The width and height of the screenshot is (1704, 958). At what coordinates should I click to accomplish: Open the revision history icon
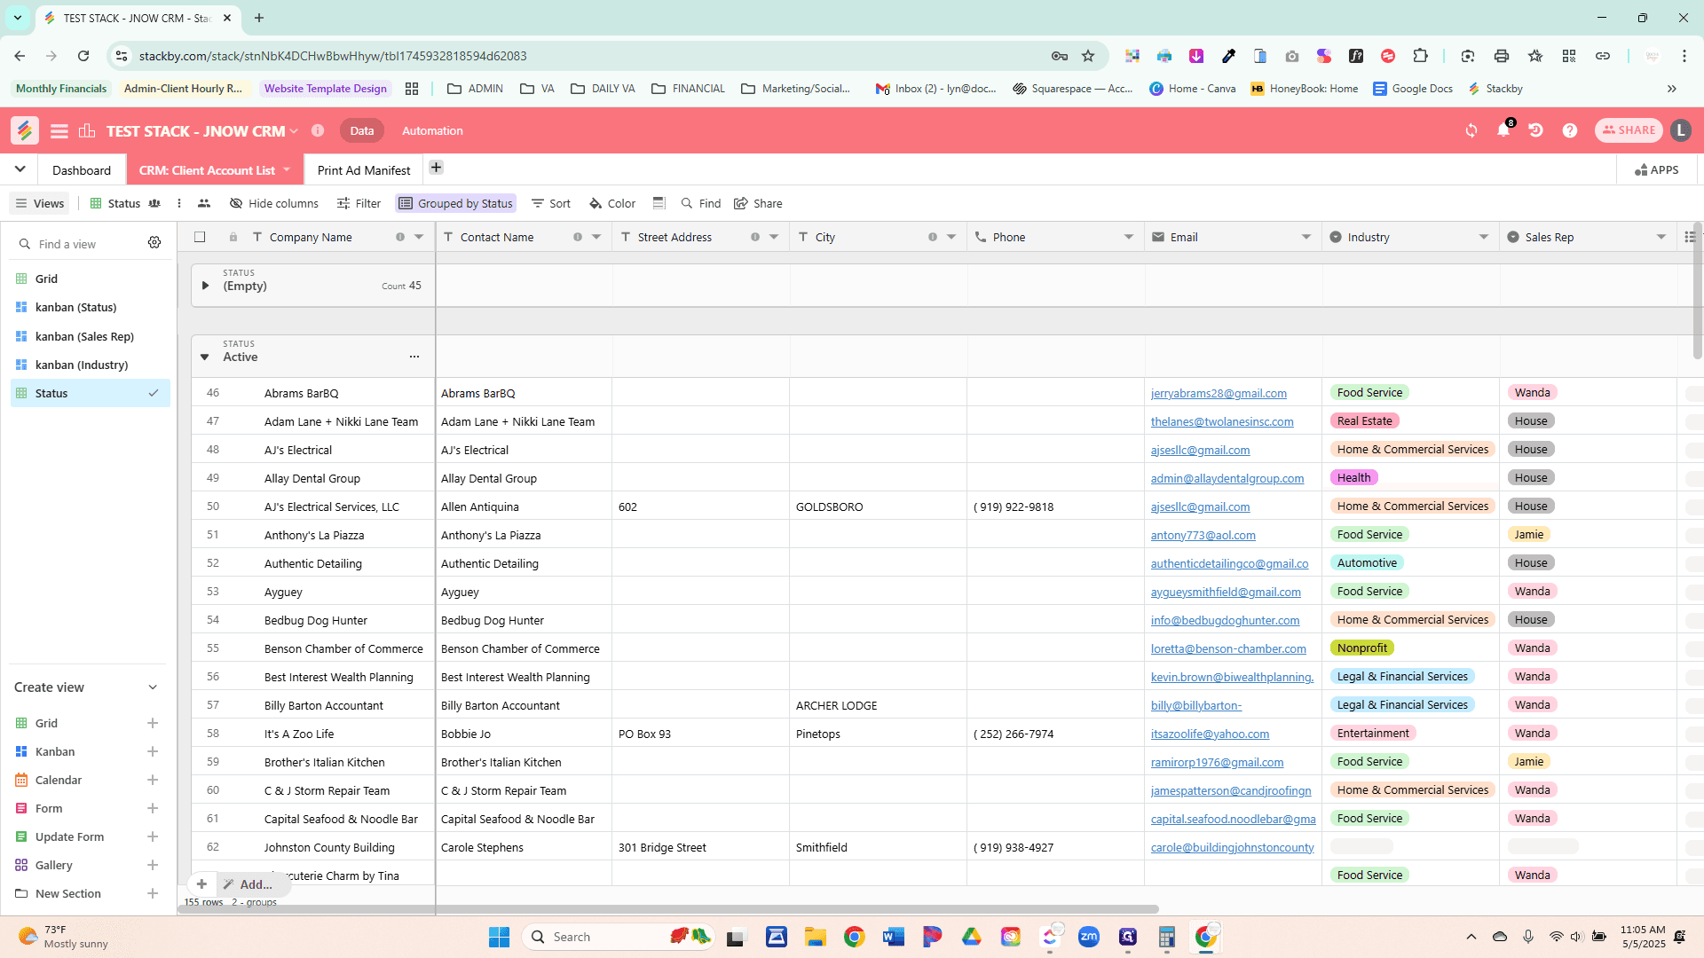point(1535,130)
